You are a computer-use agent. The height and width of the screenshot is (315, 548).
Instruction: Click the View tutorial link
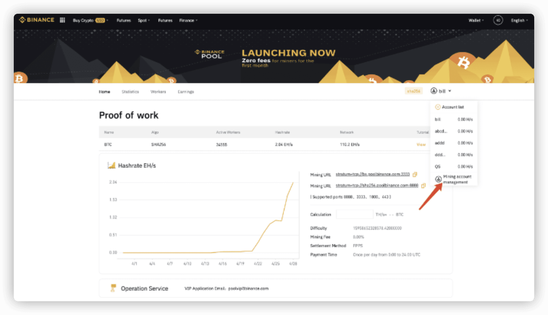point(421,145)
